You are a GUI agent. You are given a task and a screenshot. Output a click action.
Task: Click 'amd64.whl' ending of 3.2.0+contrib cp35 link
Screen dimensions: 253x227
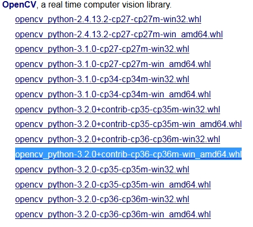pos(221,124)
